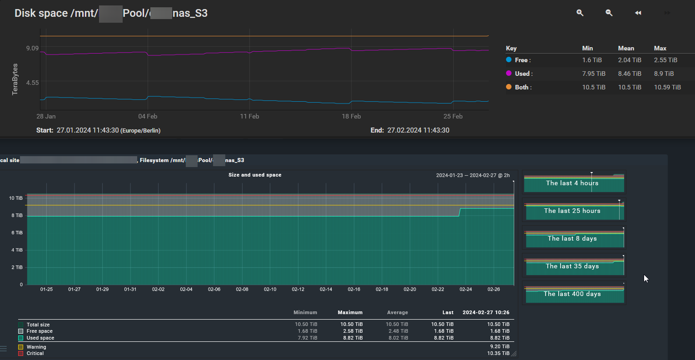Open the last 4 hours graph

[574, 183]
